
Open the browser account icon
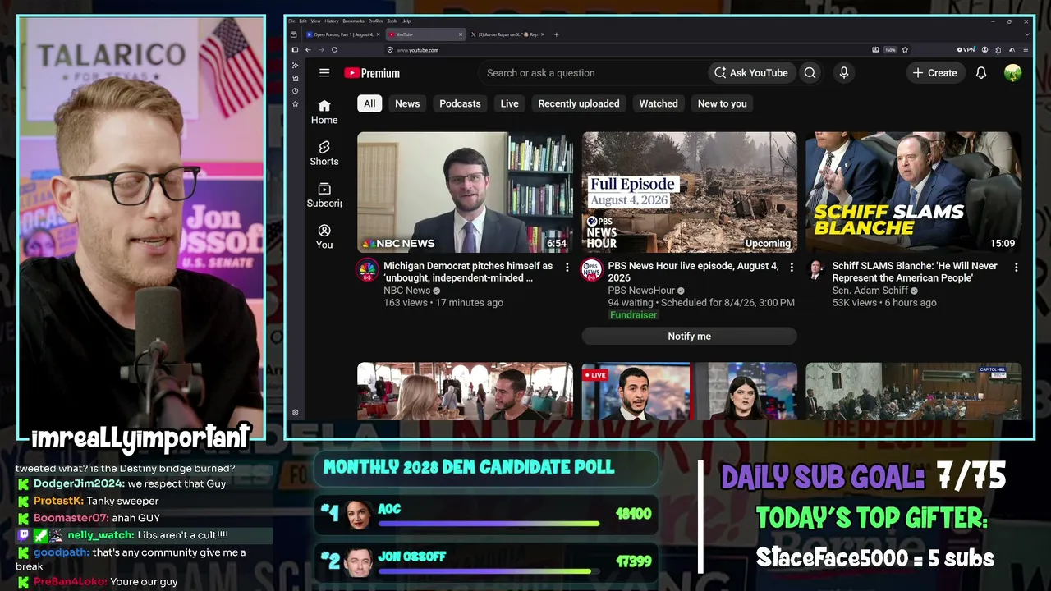tap(985, 50)
